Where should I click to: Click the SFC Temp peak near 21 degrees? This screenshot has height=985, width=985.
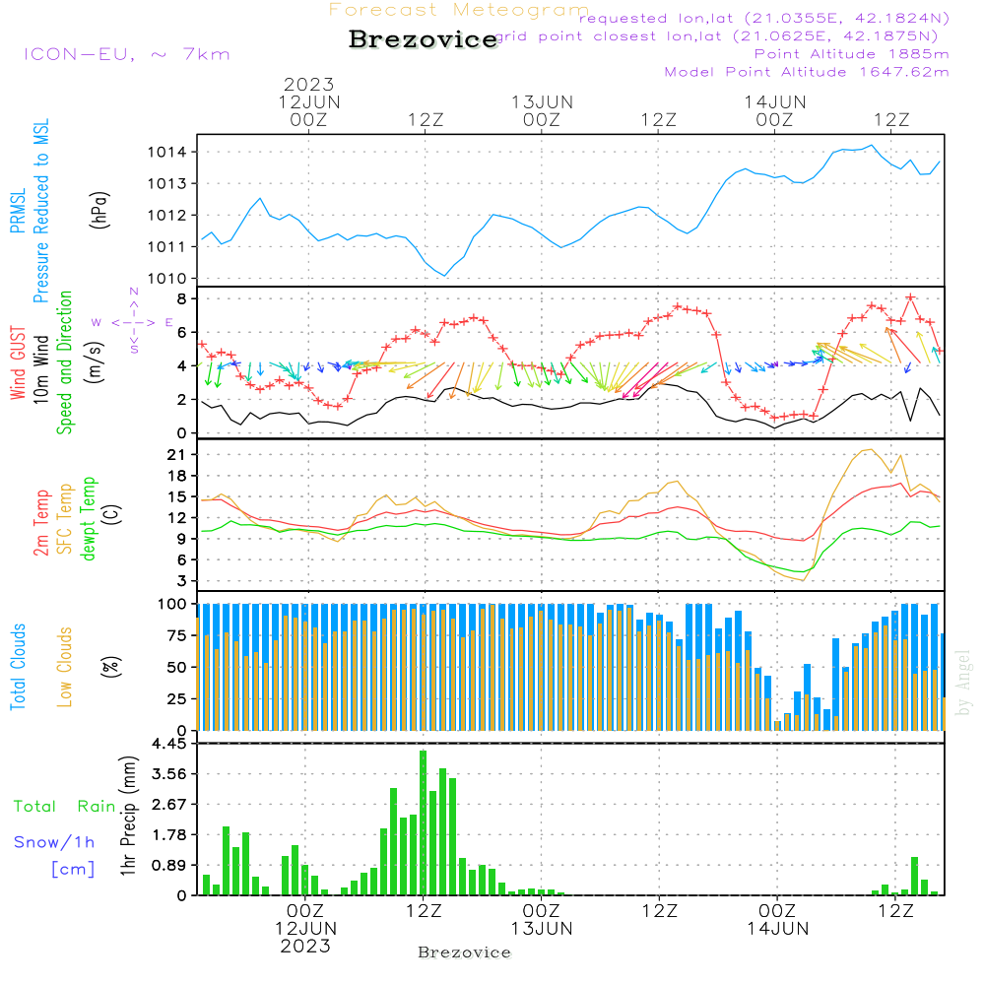[870, 450]
